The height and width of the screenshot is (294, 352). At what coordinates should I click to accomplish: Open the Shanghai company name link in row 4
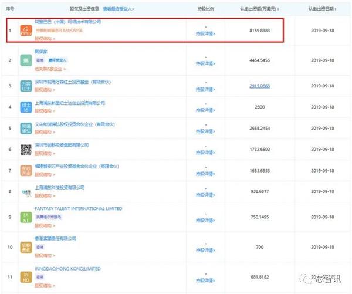coord(70,103)
